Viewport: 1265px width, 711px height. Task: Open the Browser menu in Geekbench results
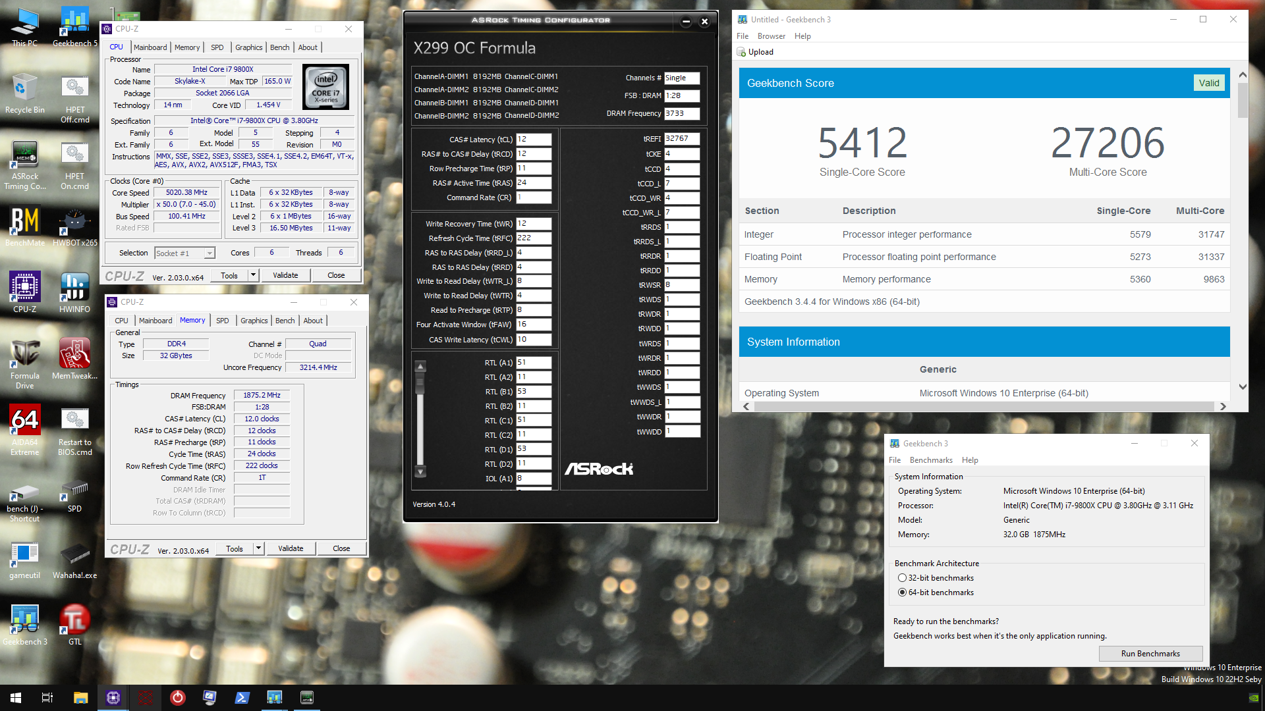(x=772, y=36)
